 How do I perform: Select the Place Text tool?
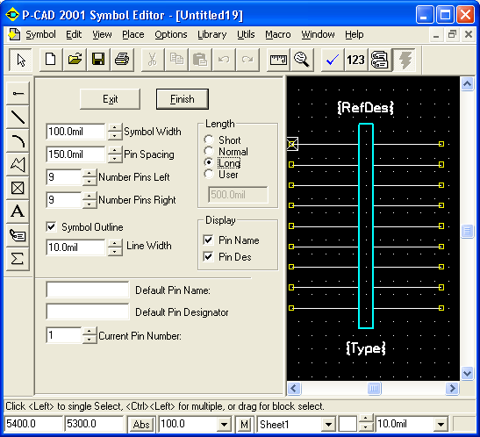click(18, 211)
